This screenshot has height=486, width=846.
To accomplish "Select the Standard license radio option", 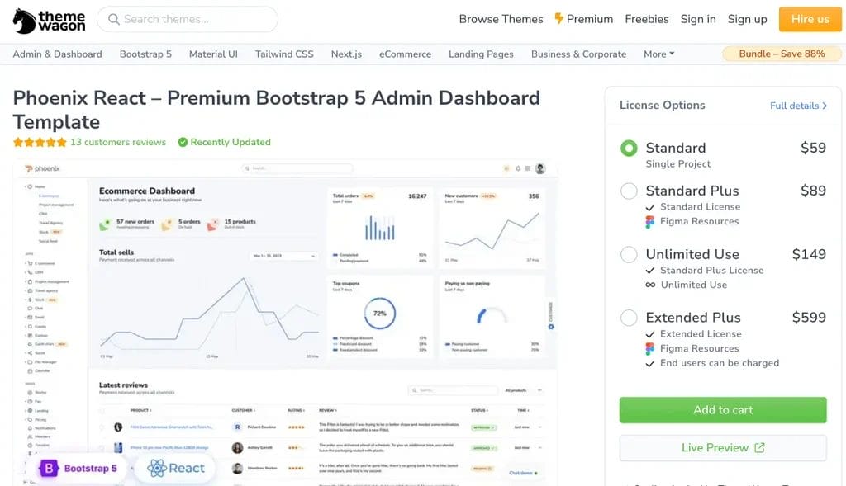I will point(629,149).
